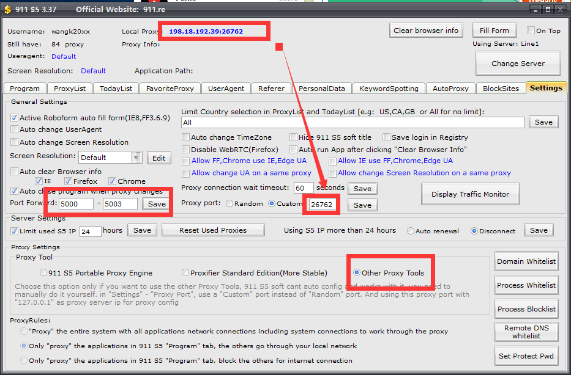Image resolution: width=571 pixels, height=375 pixels.
Task: Enable Auto run App after clearing
Action: [294, 150]
